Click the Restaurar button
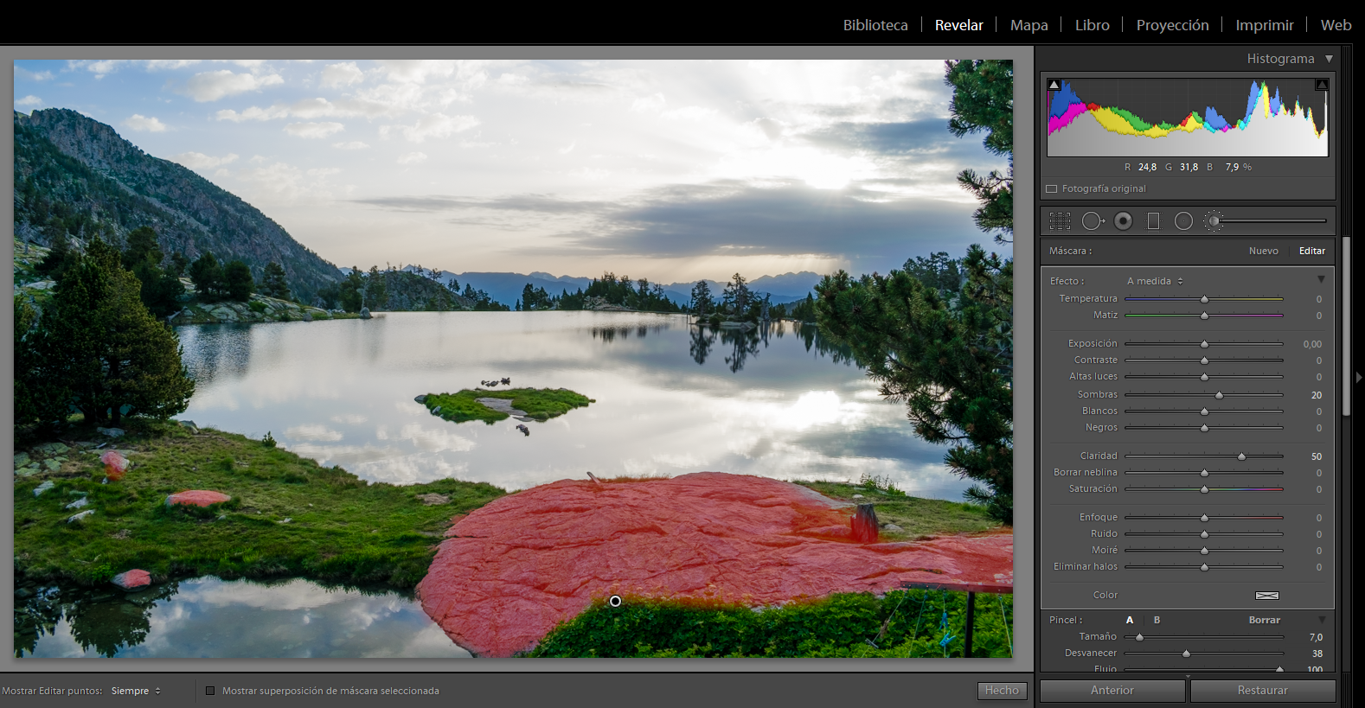Viewport: 1365px width, 708px height. click(x=1262, y=690)
